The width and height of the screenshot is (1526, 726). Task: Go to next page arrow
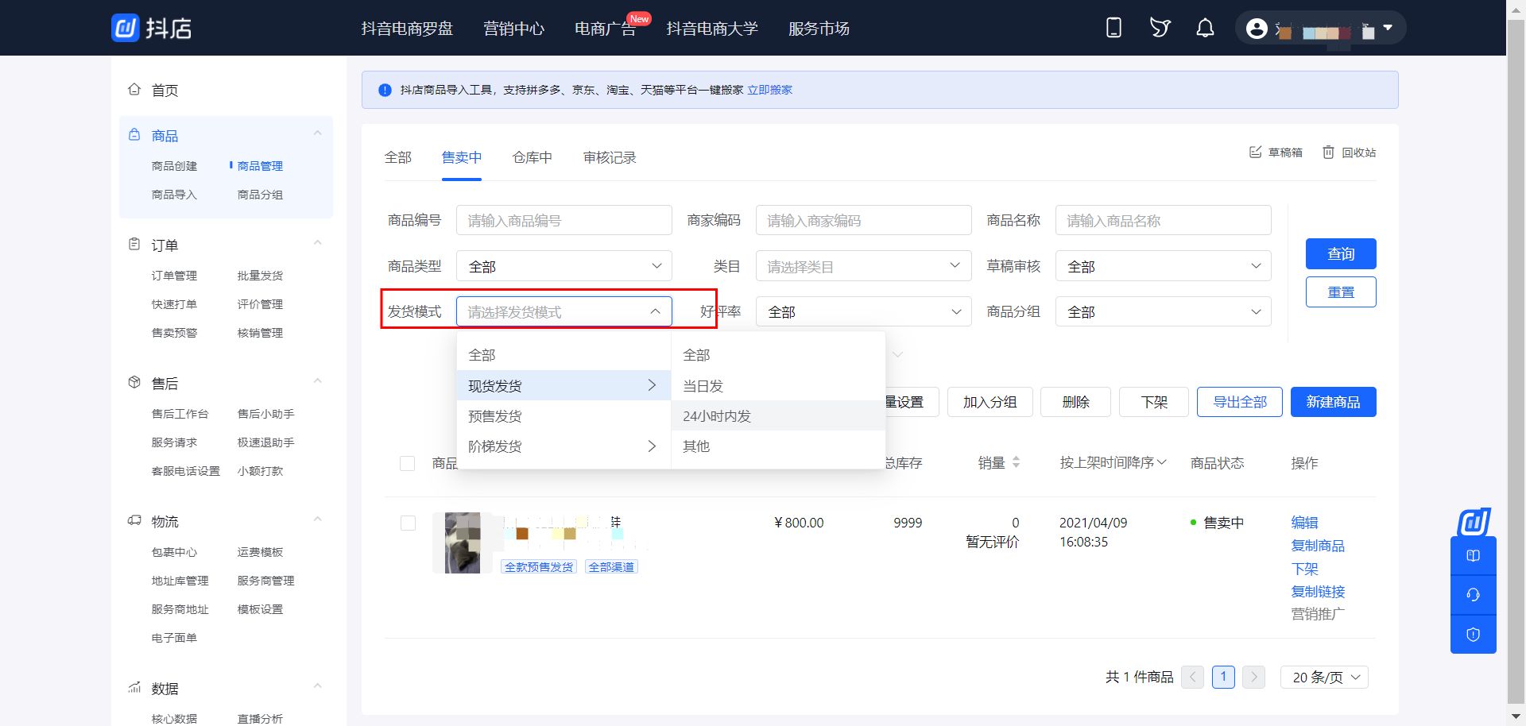coord(1253,677)
